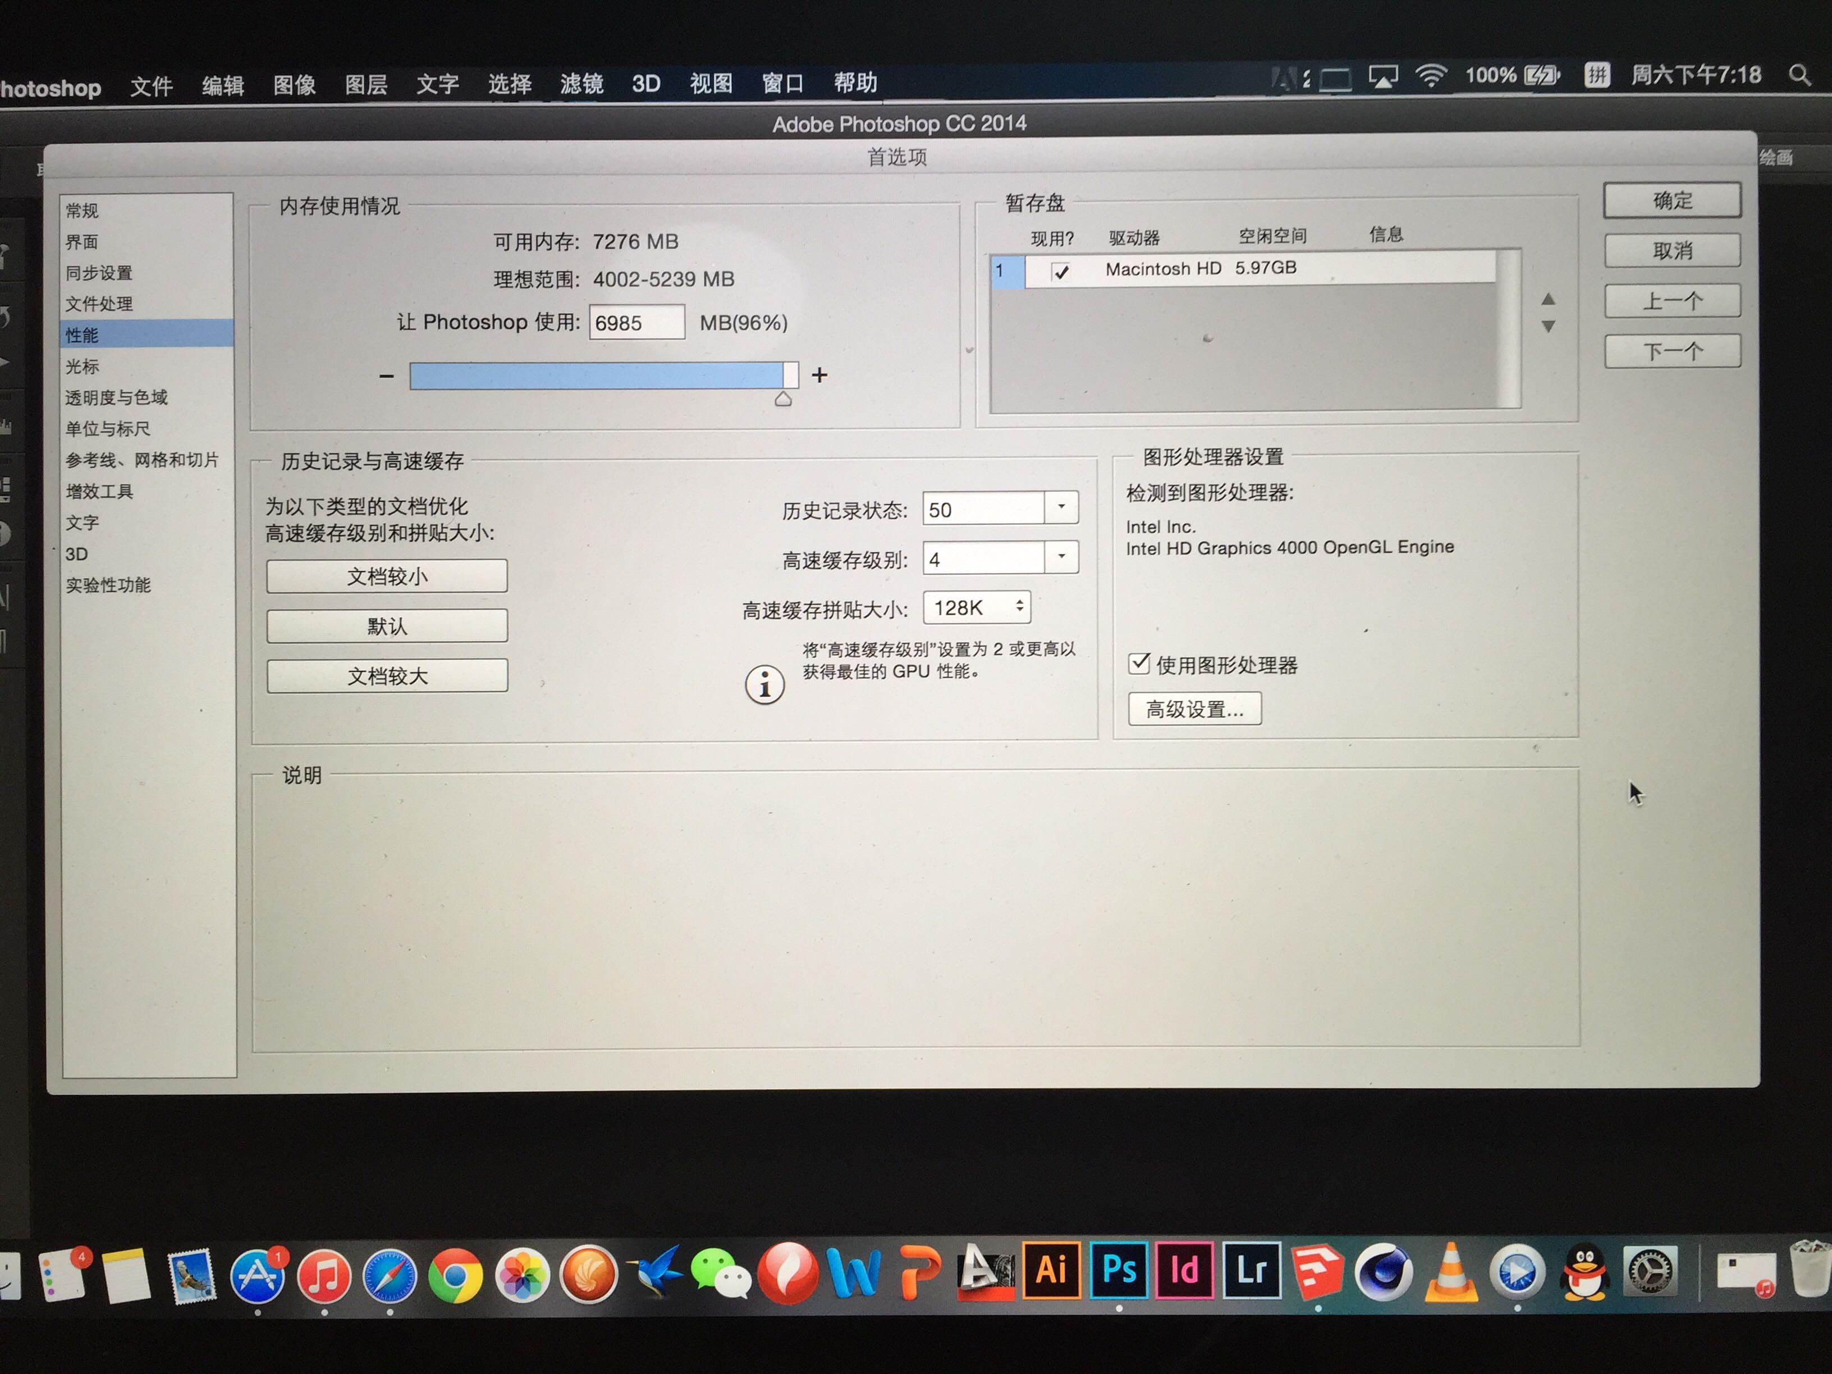Open 历史记录状态 dropdown arrow

1062,507
